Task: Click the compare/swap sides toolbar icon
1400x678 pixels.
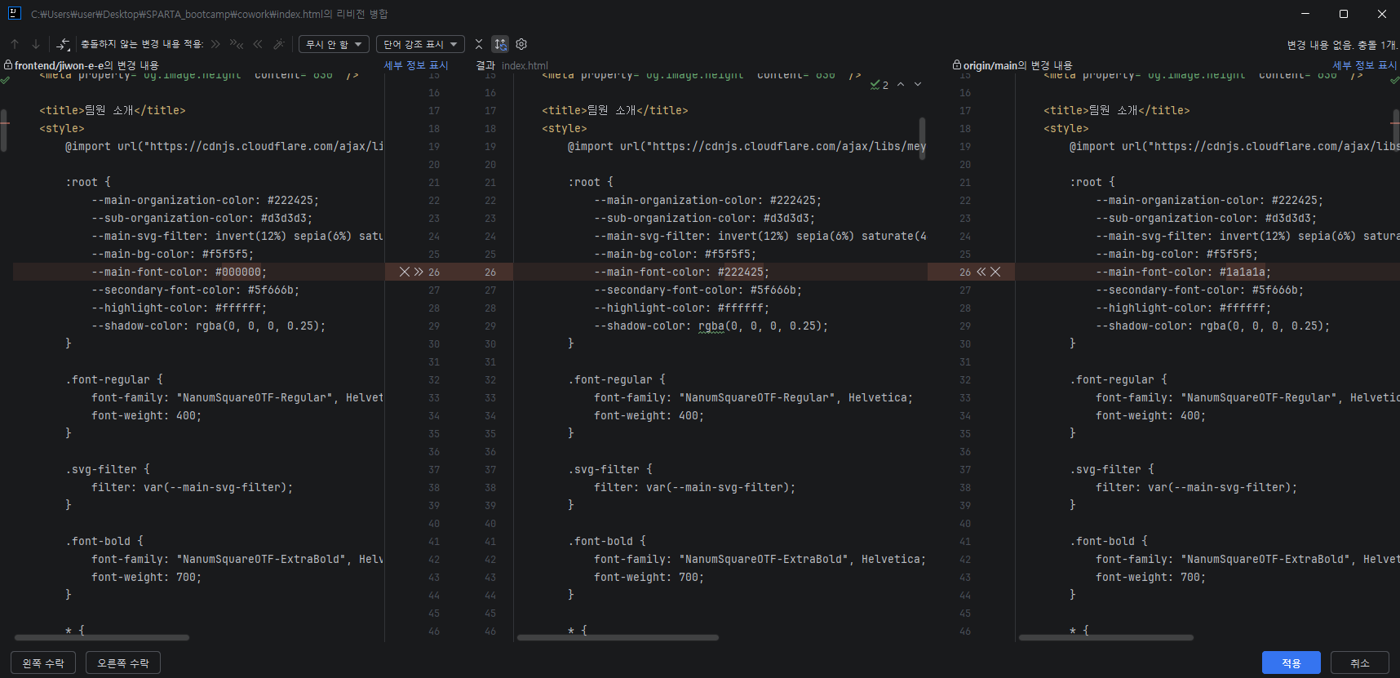Action: [64, 44]
